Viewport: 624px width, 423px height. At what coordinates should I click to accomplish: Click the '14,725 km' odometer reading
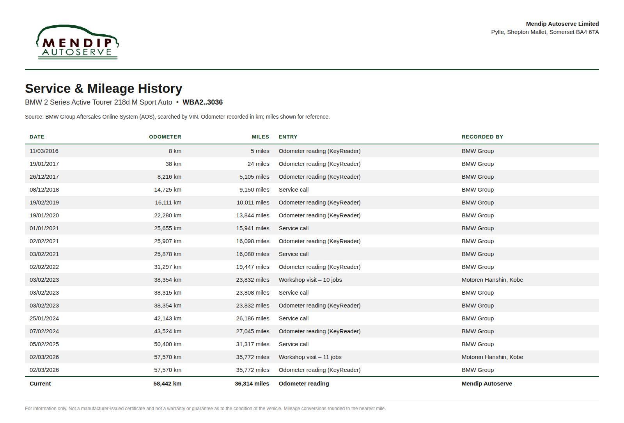(x=168, y=190)
